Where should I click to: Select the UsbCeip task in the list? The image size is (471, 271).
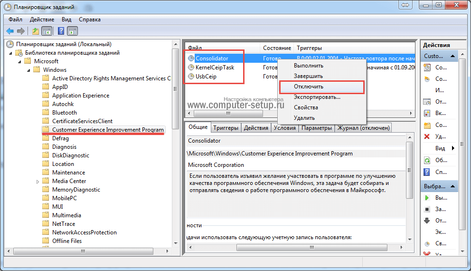(x=206, y=76)
